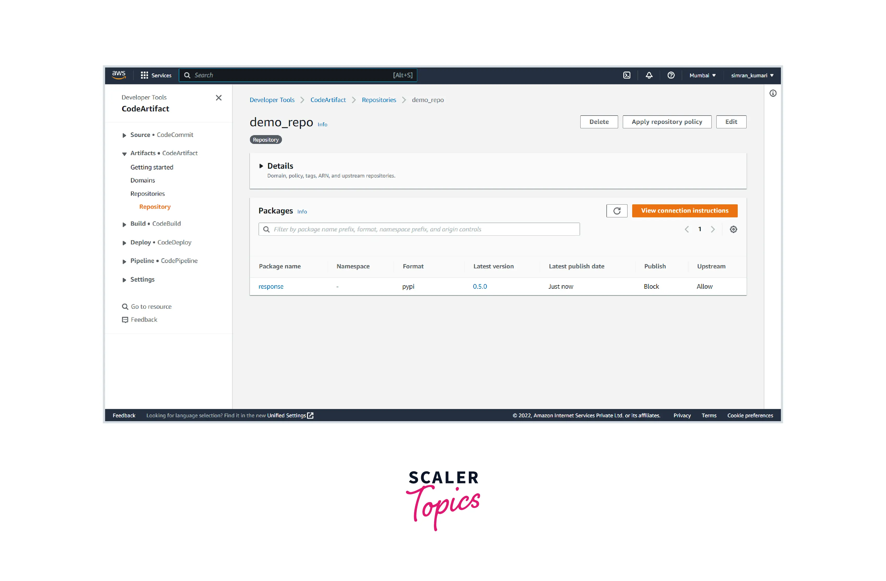
Task: Close the Developer Tools sidebar
Action: point(219,98)
